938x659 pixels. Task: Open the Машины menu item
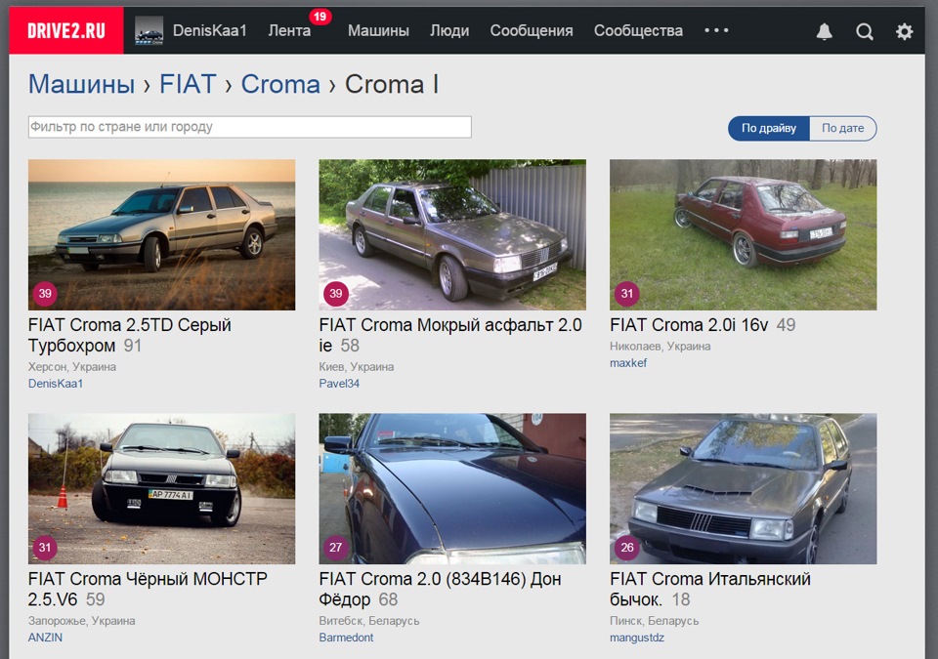[378, 30]
